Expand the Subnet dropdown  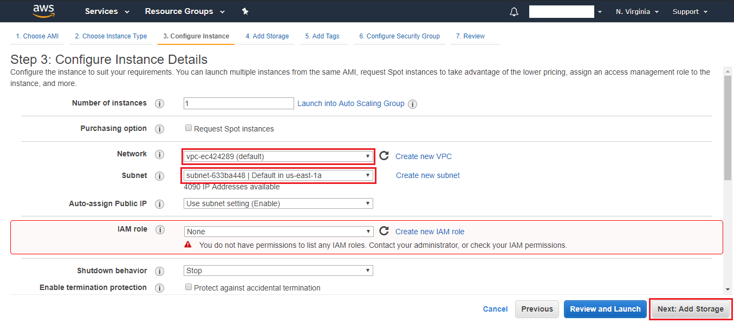coord(278,175)
